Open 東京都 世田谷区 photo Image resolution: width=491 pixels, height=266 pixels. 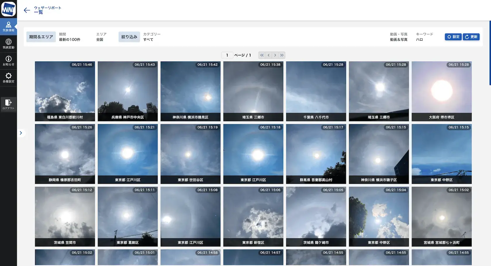191,154
